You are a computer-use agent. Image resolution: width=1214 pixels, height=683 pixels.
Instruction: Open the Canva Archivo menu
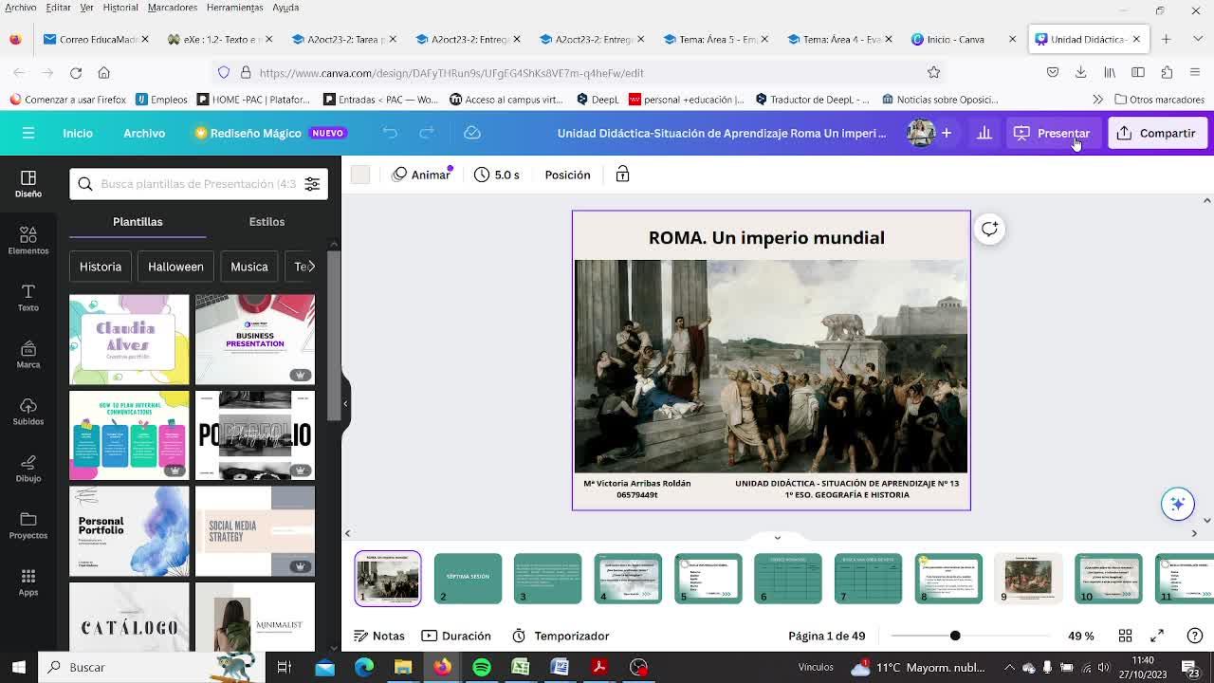pos(144,133)
